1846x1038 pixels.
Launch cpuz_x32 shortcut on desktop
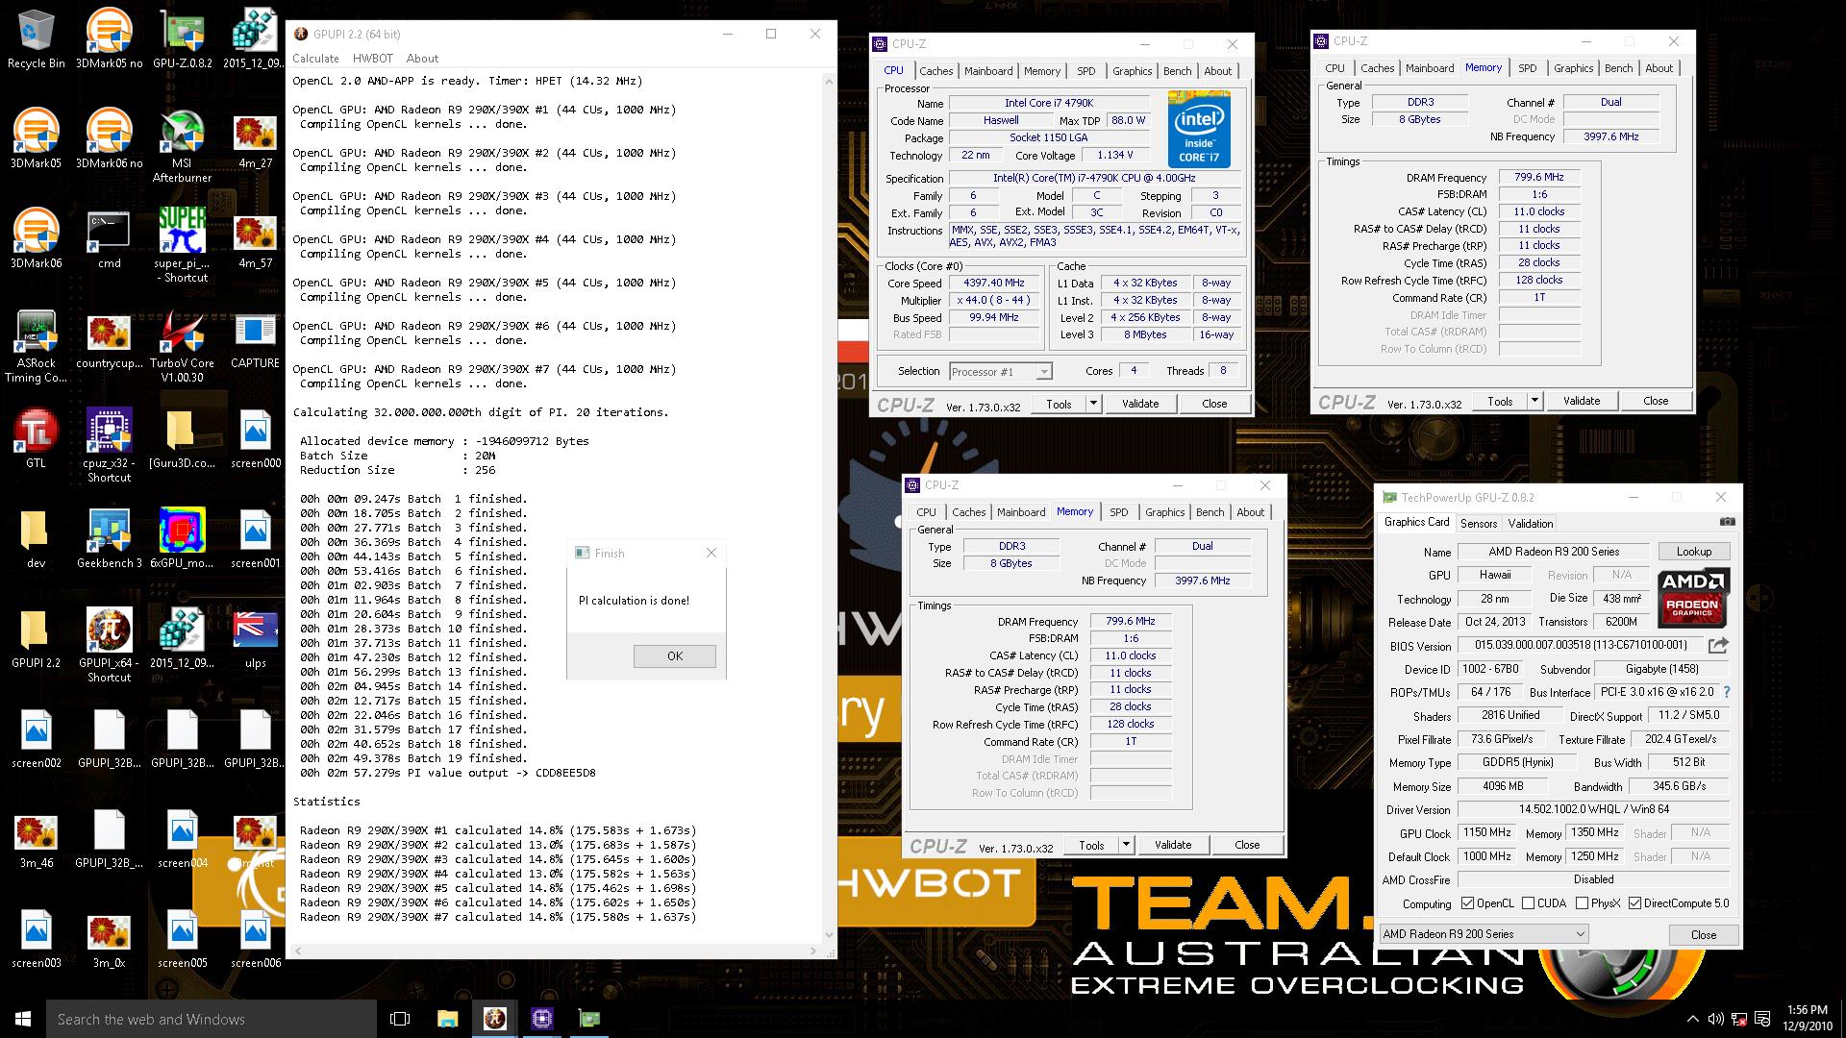(x=109, y=446)
